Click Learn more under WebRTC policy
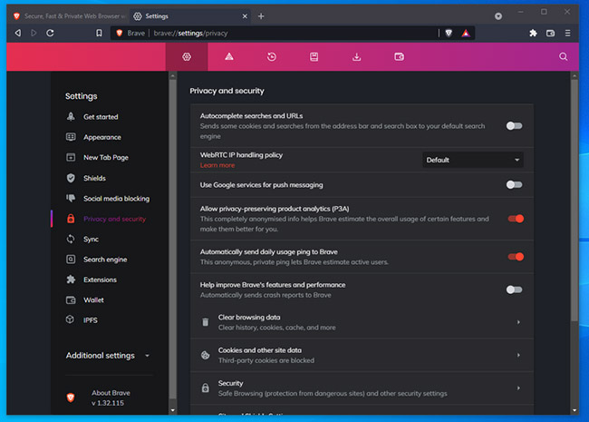This screenshot has height=422, width=589. tap(217, 165)
